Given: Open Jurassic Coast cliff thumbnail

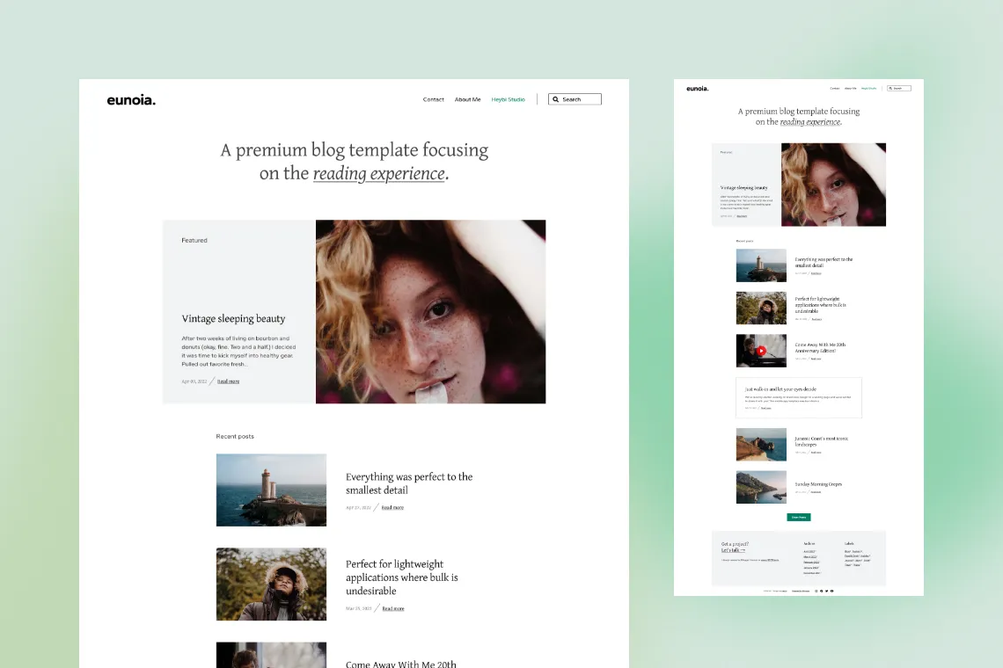Looking at the screenshot, I should 761,444.
